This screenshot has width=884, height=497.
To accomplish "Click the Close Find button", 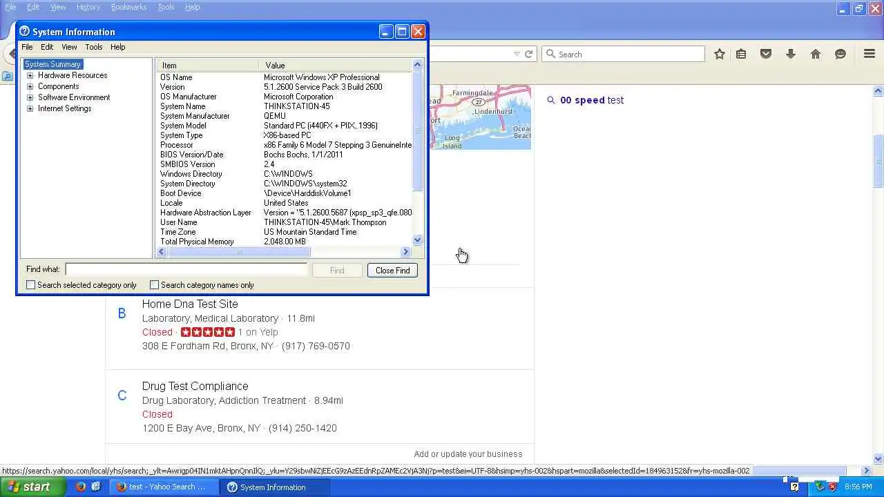I will 393,271.
